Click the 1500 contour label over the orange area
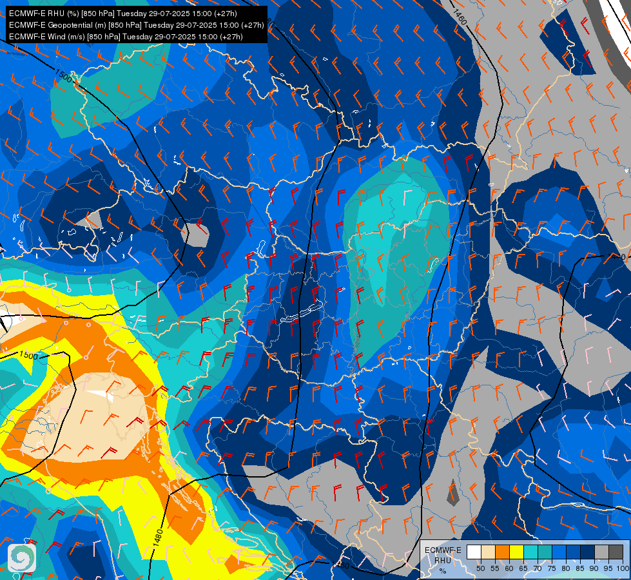631x580 pixels. 28,355
